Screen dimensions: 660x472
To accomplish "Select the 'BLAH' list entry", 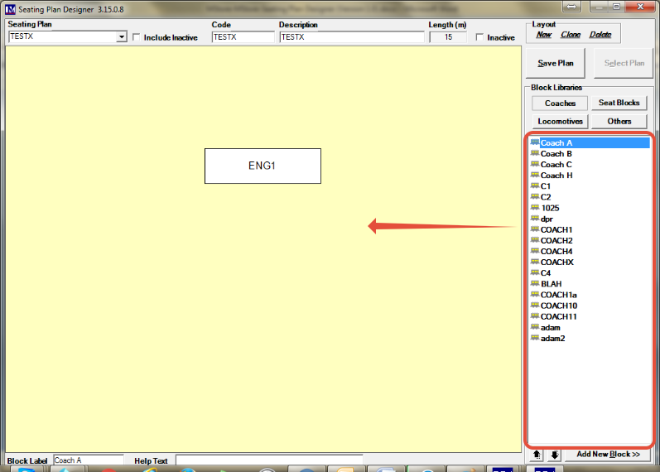I will tap(551, 284).
